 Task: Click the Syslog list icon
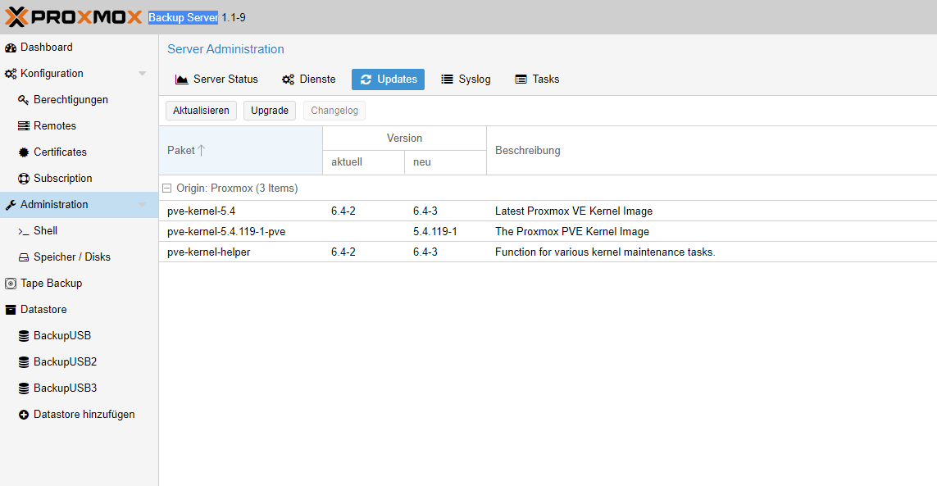pos(447,79)
